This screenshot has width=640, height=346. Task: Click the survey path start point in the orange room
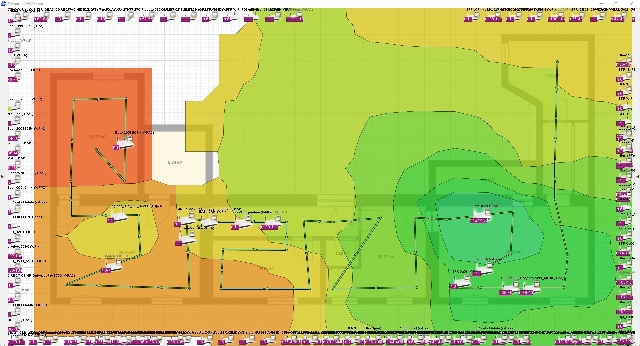pyautogui.click(x=96, y=150)
